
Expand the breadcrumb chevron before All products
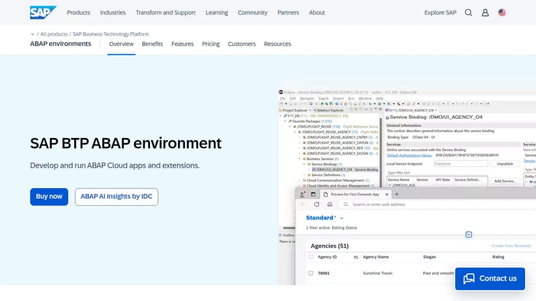point(32,34)
